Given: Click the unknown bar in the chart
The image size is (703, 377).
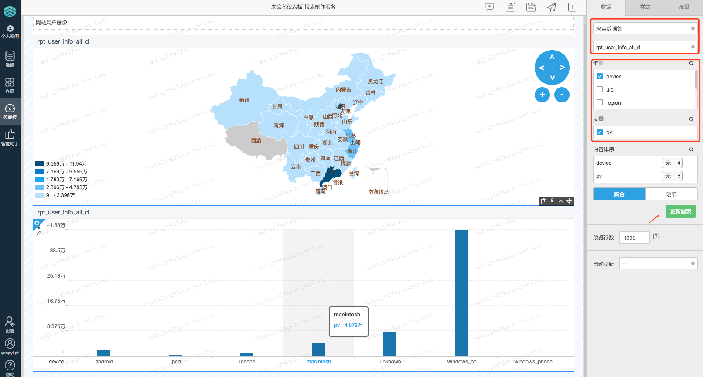Looking at the screenshot, I should pyautogui.click(x=390, y=344).
